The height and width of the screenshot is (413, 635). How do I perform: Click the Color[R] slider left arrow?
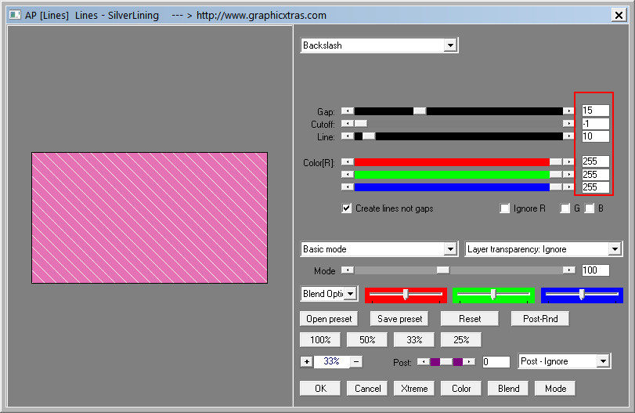pos(347,161)
